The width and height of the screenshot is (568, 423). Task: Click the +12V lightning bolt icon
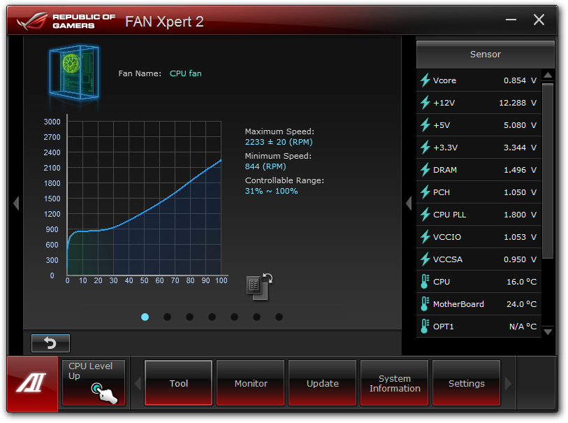tap(425, 103)
